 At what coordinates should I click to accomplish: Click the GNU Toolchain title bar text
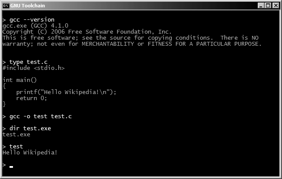click(28, 5)
